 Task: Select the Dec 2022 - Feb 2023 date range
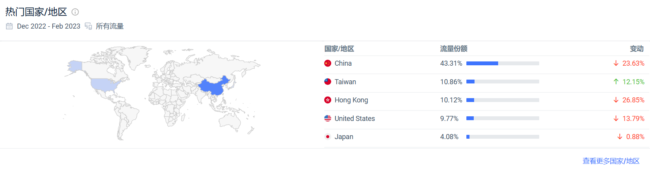(49, 26)
